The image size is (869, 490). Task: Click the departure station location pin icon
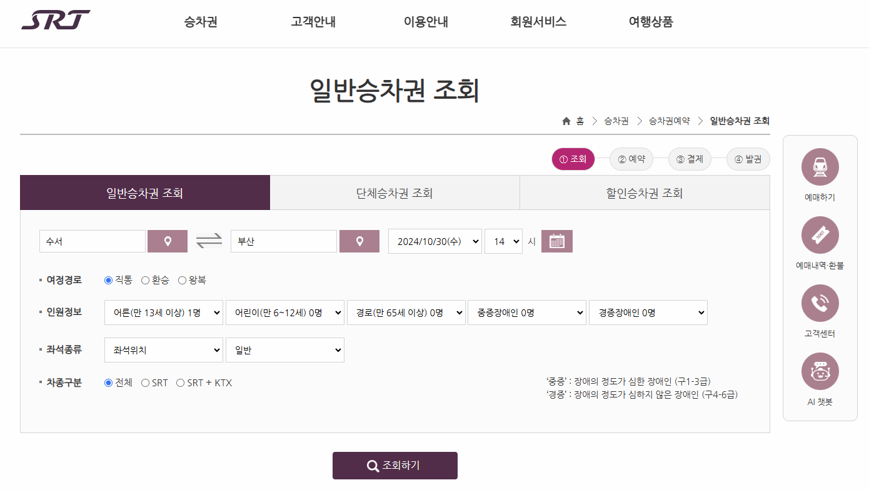coord(167,241)
